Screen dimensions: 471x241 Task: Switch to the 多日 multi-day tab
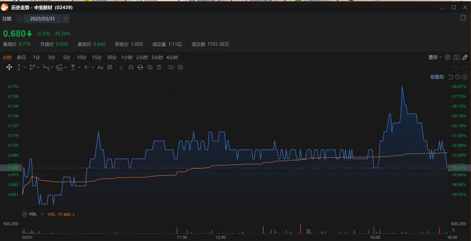tap(21, 58)
